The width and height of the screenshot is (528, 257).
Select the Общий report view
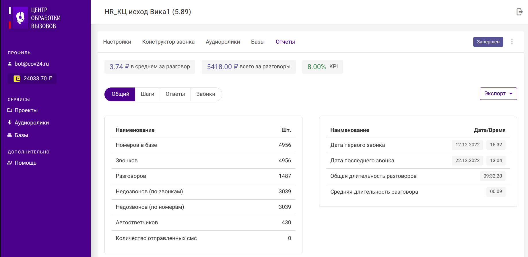[120, 94]
